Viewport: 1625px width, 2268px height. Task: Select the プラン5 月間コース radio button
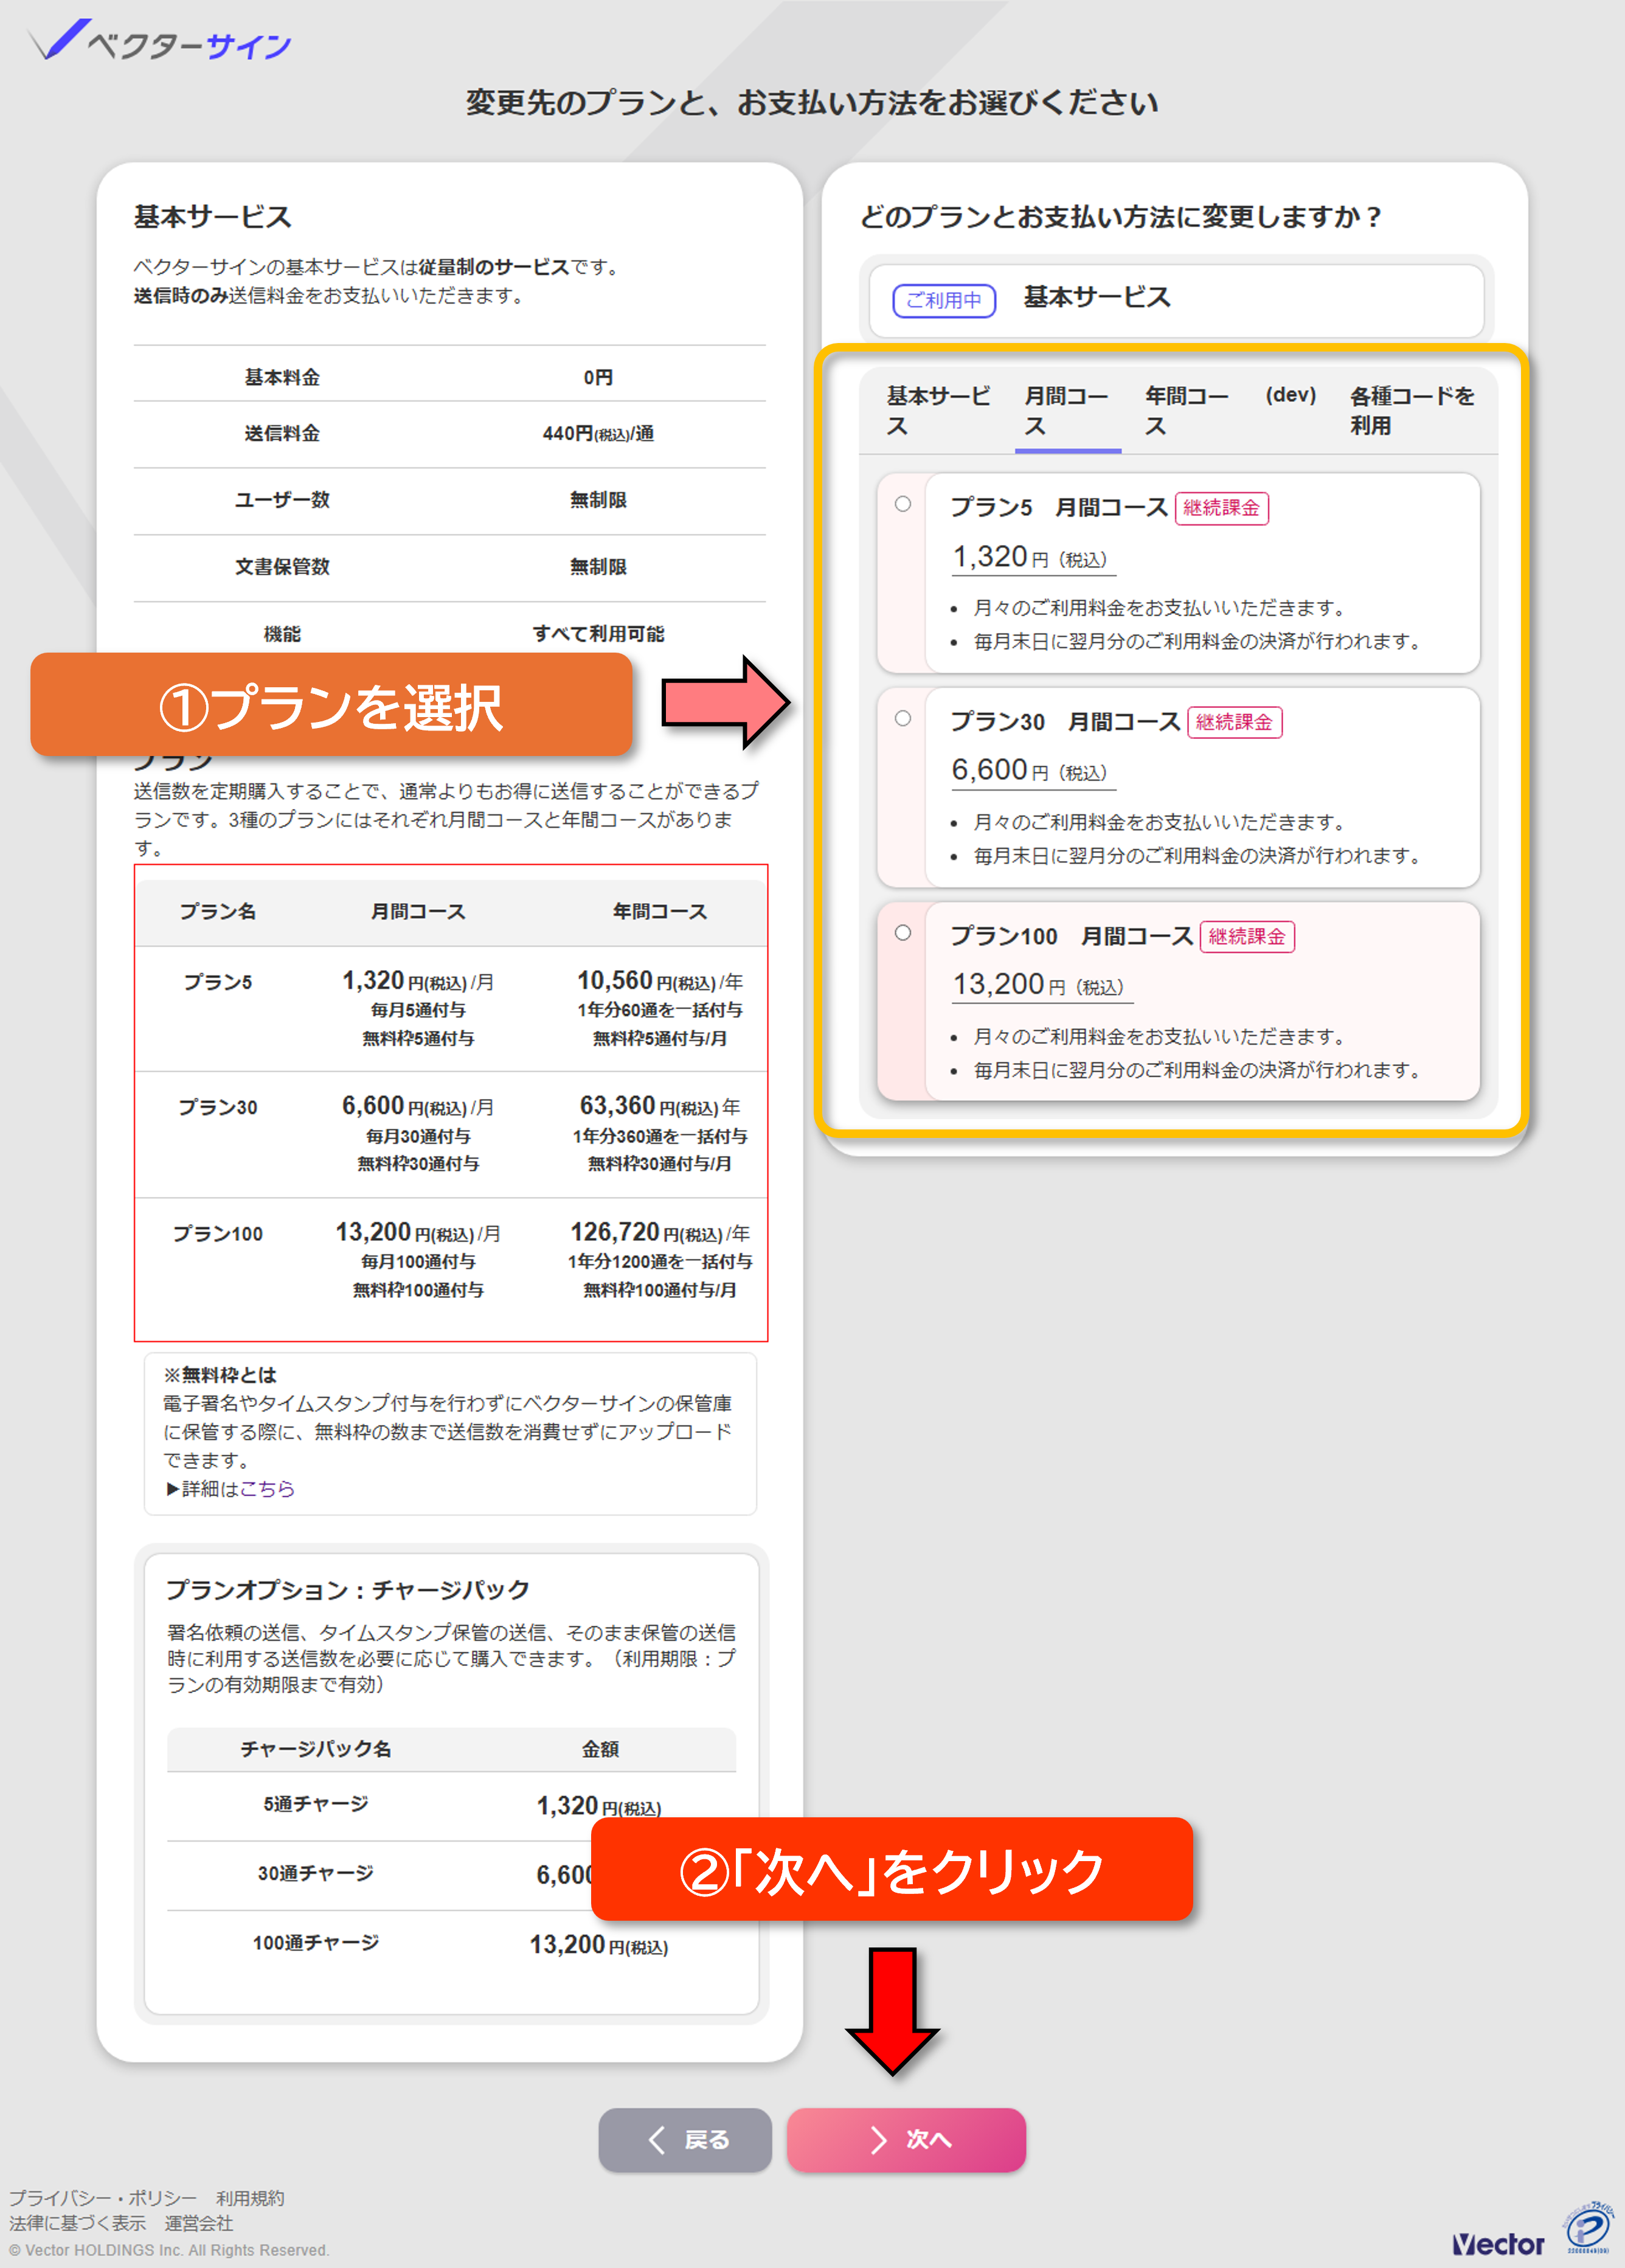(903, 504)
